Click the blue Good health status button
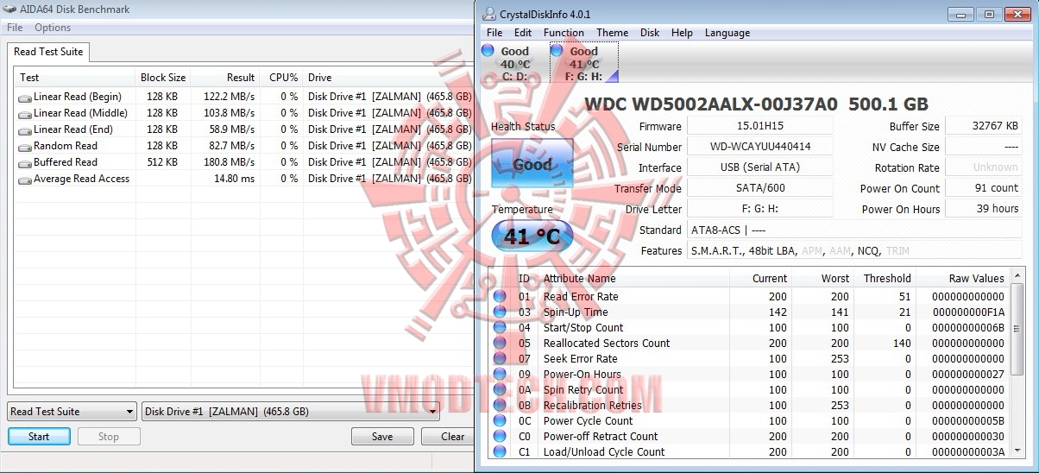The width and height of the screenshot is (1039, 473). click(x=532, y=164)
